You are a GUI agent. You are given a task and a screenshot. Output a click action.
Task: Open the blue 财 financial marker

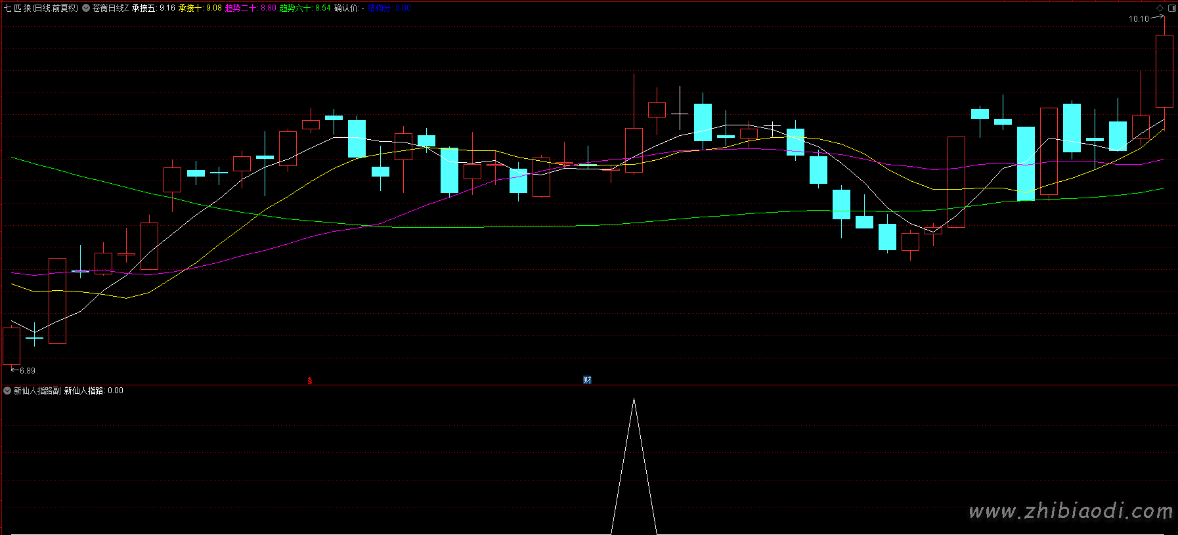(x=587, y=380)
